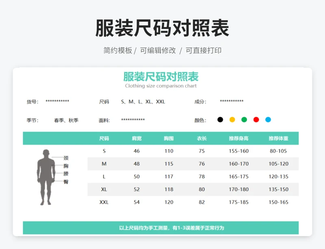Select the yellow color dot
The height and width of the screenshot is (249, 325).
[232, 120]
